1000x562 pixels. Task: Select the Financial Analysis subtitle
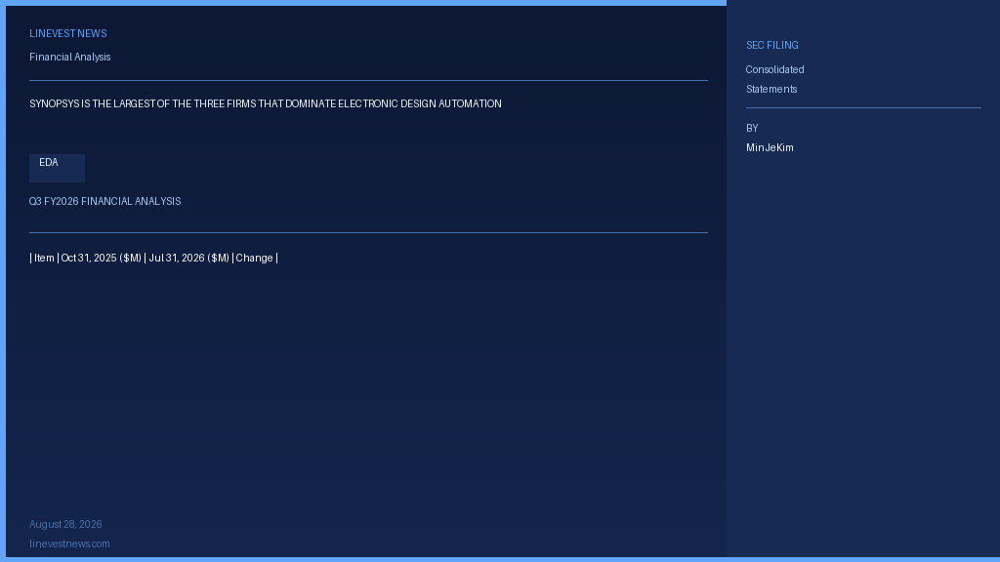(70, 58)
